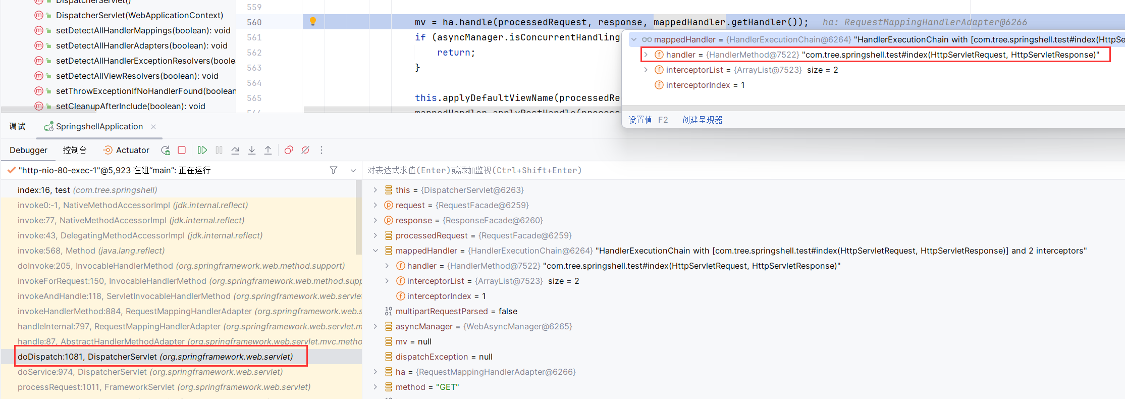Screen dimensions: 1125x399
Task: Expand interceptorList in the inspection popup
Action: tap(646, 70)
